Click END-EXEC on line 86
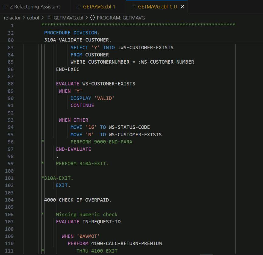This screenshot has height=255, width=263. point(67,69)
